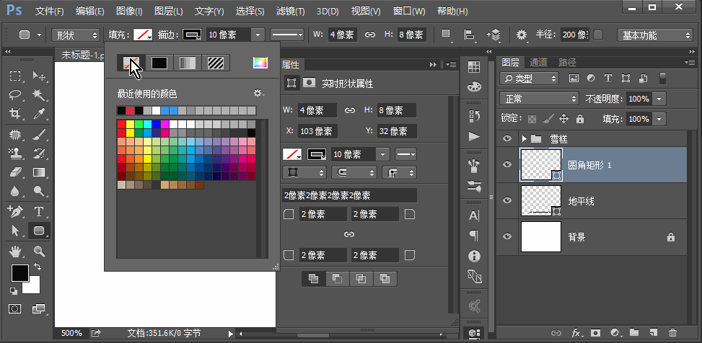
Task: Select the Eyedropper tool
Action: pyautogui.click(x=39, y=114)
